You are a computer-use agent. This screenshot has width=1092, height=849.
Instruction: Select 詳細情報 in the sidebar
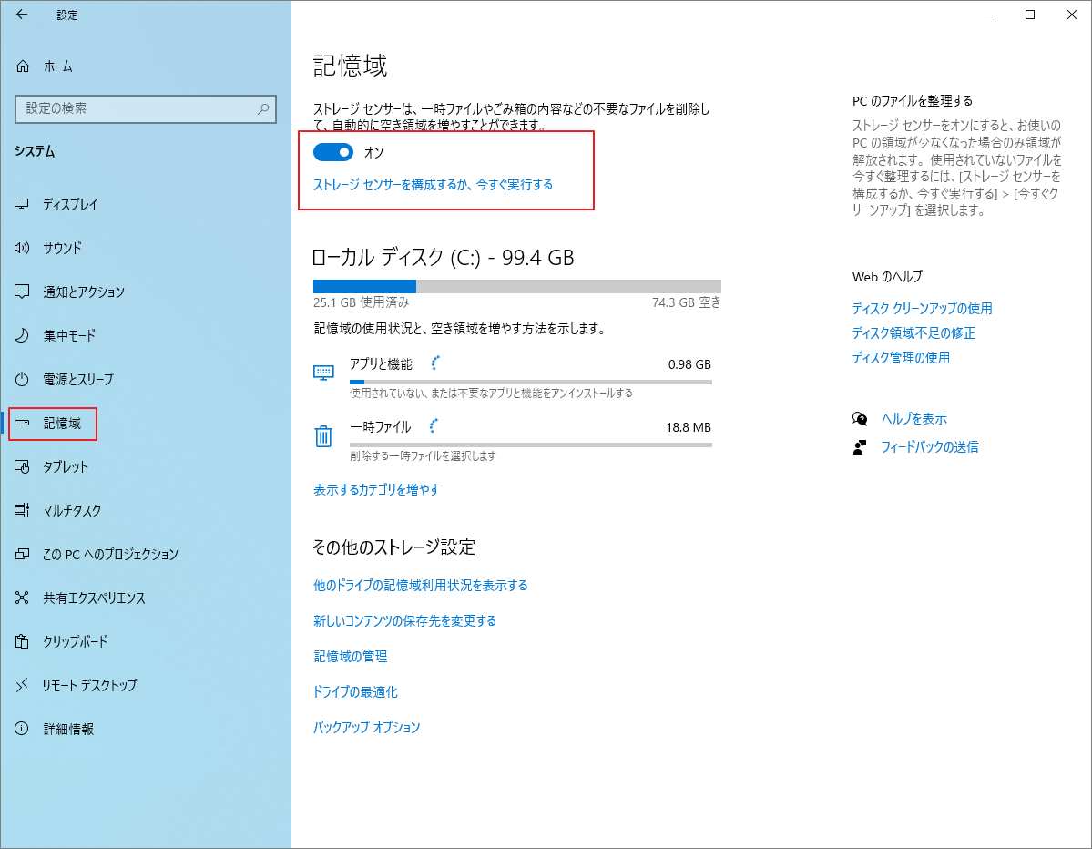(68, 729)
